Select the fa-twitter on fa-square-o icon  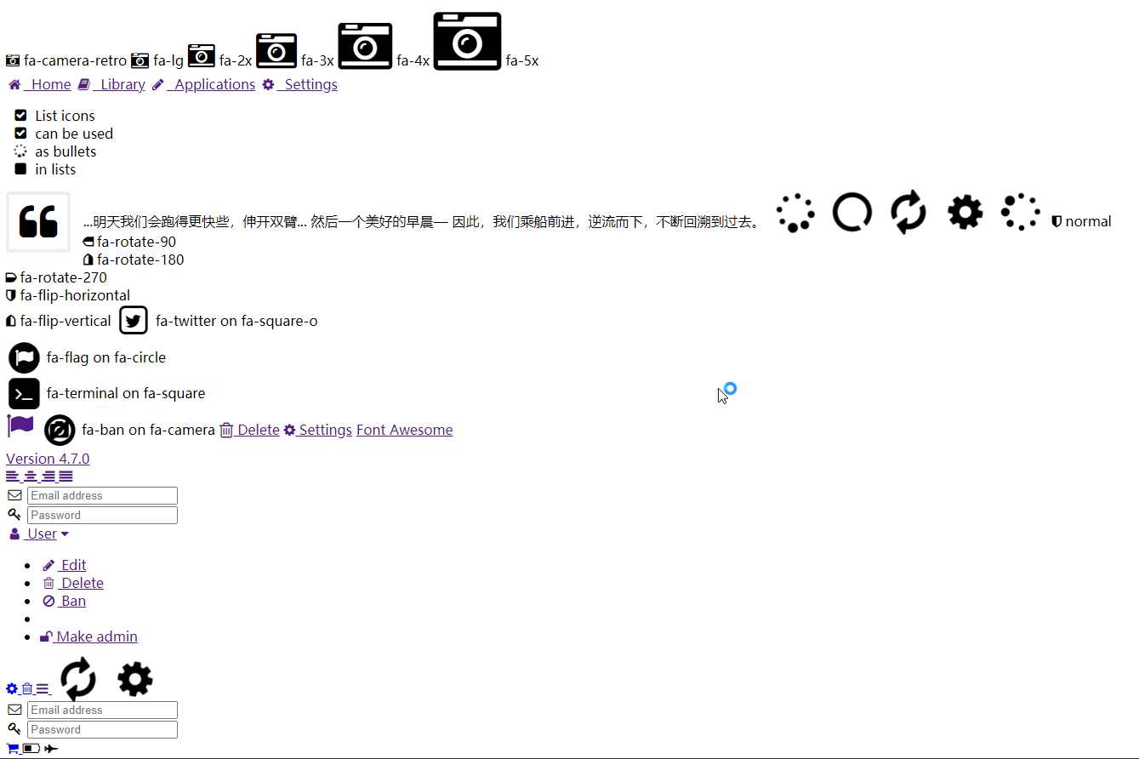[x=133, y=320]
